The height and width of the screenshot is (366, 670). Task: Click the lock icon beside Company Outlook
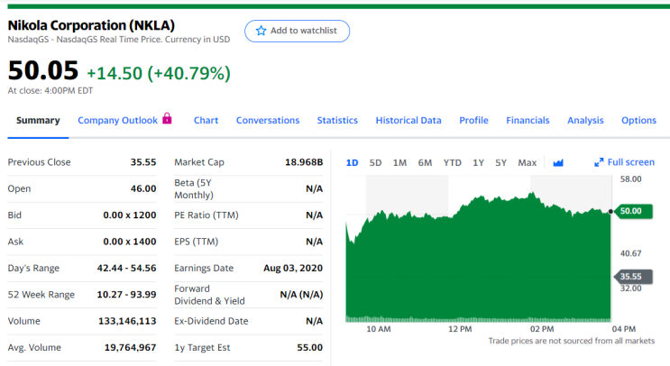pyautogui.click(x=167, y=118)
